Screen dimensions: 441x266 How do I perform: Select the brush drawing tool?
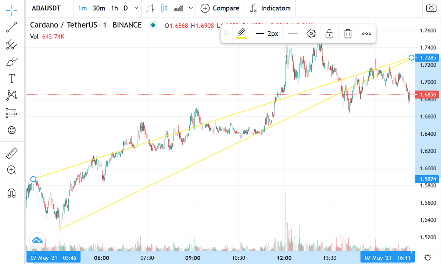[x=12, y=61]
